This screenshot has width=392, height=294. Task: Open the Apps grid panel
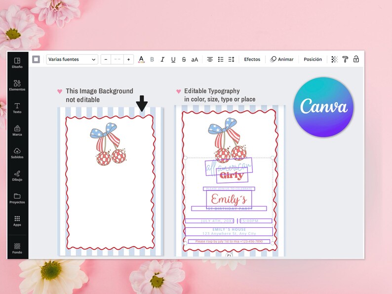pyautogui.click(x=17, y=221)
